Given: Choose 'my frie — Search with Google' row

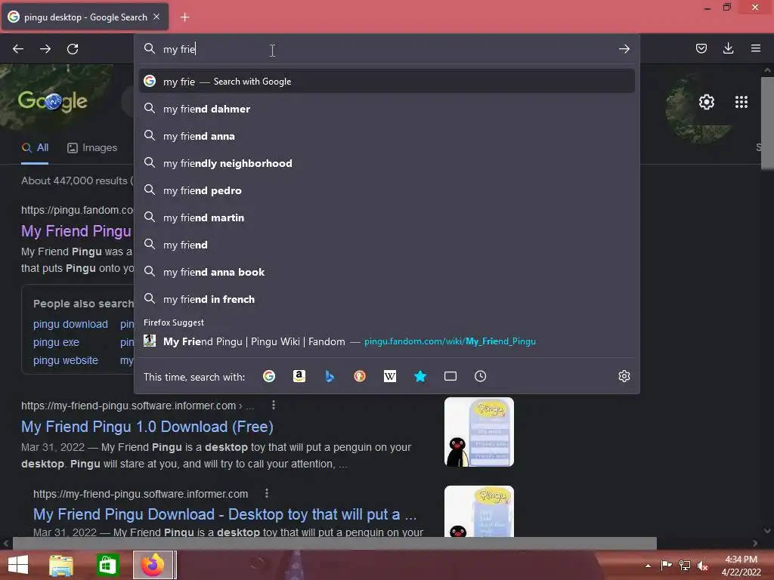Looking at the screenshot, I should [387, 82].
